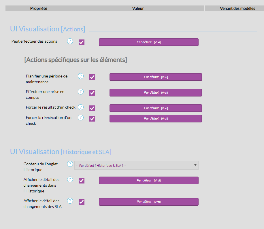Click 'Par défaut' button for changements dans l'Historique
The height and width of the screenshot is (229, 264).
[148, 180]
